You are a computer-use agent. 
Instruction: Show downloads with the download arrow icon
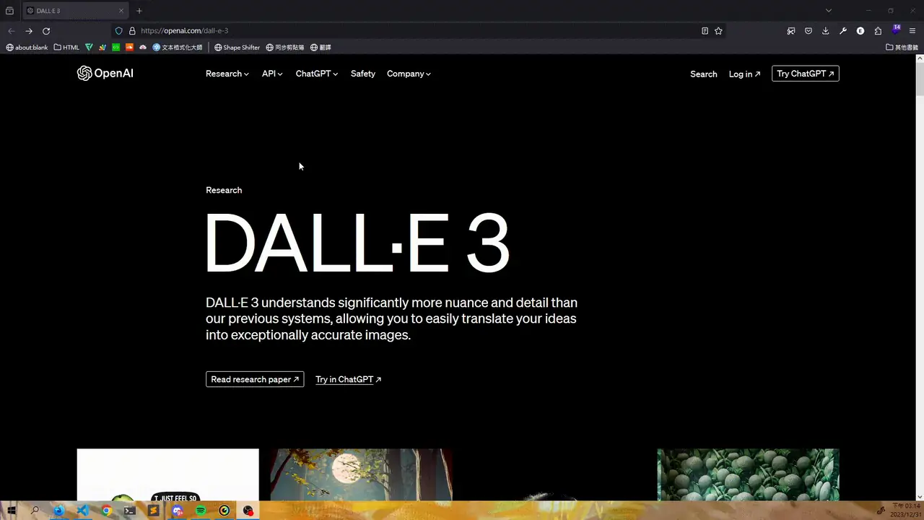tap(826, 31)
